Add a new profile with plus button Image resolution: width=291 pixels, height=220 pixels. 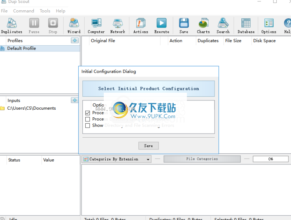[x=75, y=40]
